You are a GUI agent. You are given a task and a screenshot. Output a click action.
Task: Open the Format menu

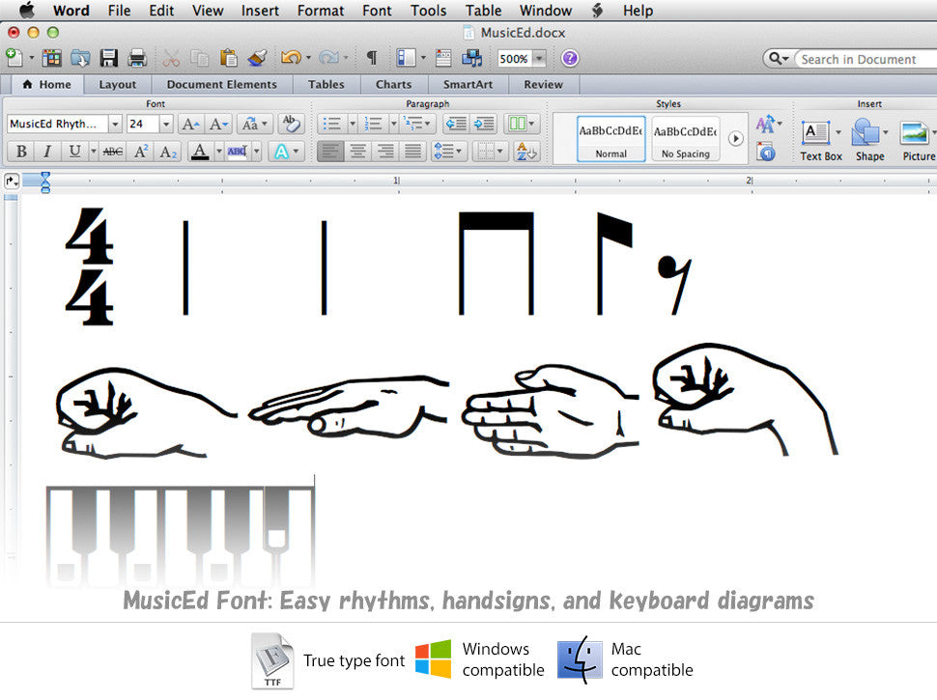tap(320, 11)
